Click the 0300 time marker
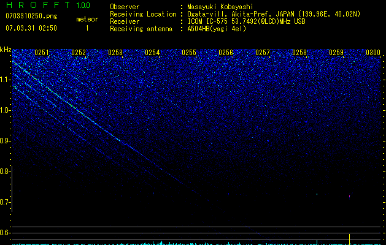Screen dimensions: 386x245 [x=373, y=53]
